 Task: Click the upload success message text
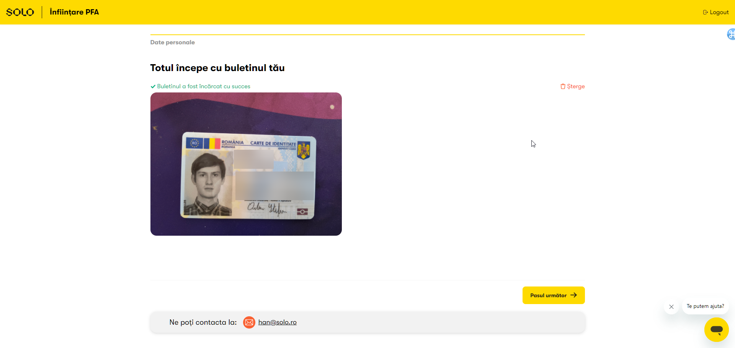tap(204, 86)
